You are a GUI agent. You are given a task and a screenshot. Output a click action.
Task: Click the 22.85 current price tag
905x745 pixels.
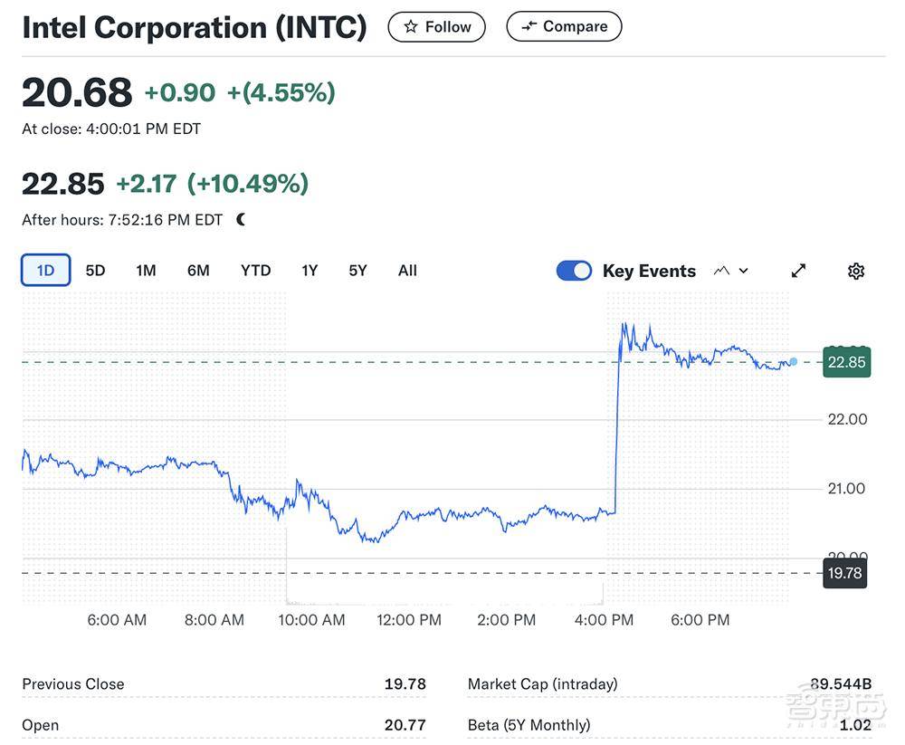click(847, 362)
